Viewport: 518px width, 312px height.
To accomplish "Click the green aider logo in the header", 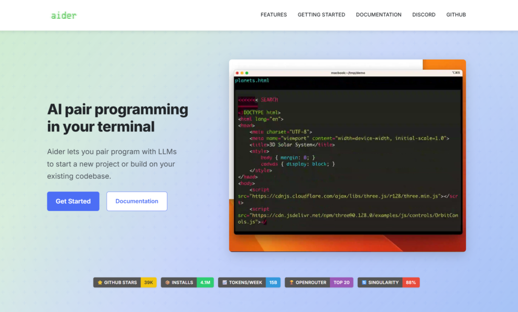I will [63, 15].
